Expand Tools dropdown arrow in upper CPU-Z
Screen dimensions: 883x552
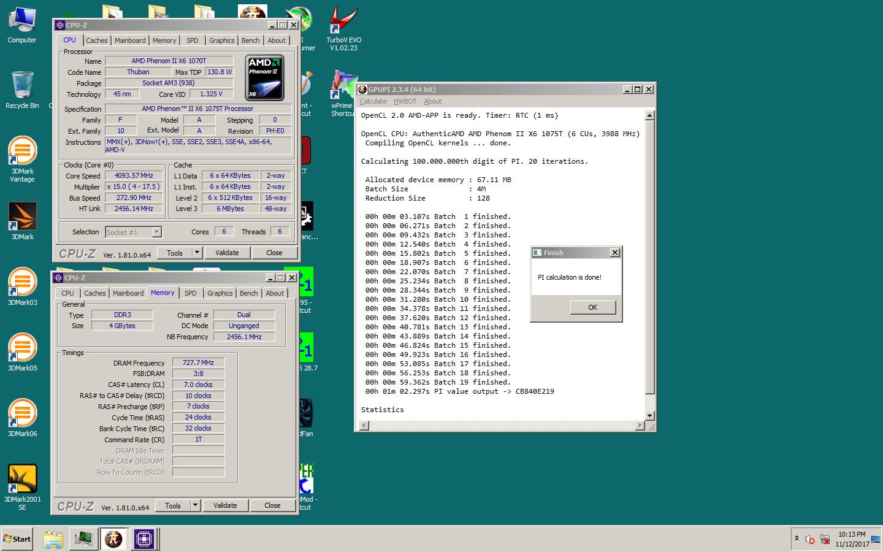click(x=197, y=253)
